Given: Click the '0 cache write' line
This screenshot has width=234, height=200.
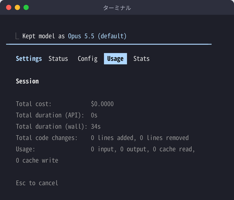Looking at the screenshot, I should (x=37, y=161).
